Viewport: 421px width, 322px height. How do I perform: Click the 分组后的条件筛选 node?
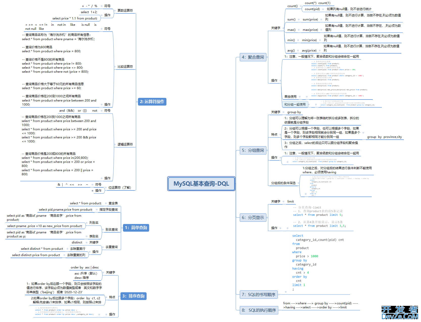(x=283, y=183)
